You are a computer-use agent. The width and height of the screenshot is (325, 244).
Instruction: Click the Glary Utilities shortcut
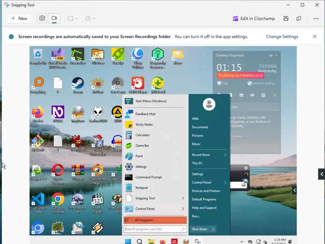click(138, 58)
